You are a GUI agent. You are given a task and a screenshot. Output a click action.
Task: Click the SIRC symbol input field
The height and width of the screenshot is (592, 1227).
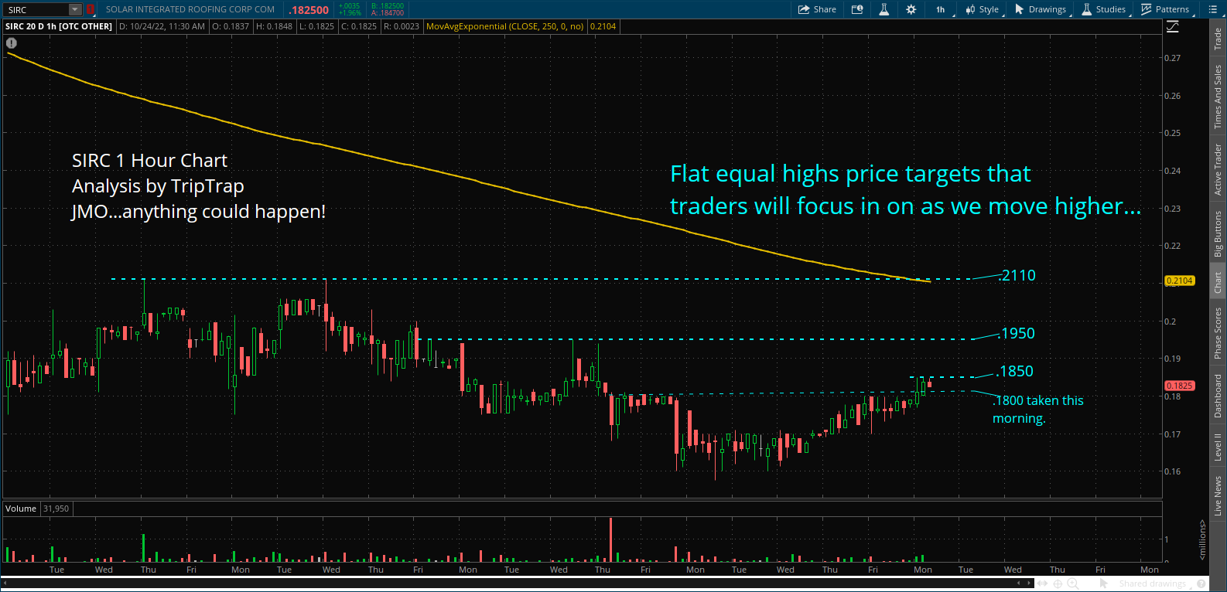click(x=36, y=9)
